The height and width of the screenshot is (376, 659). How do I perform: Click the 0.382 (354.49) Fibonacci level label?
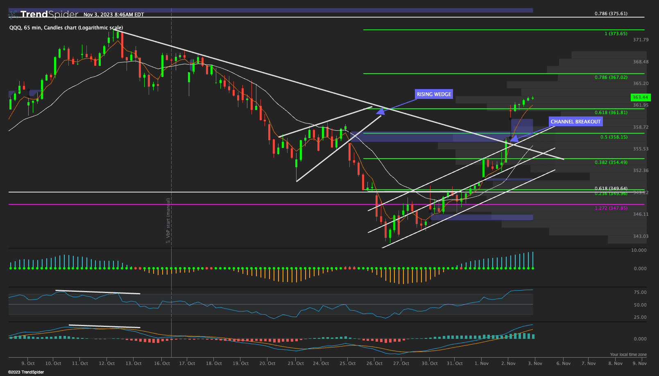(x=611, y=162)
